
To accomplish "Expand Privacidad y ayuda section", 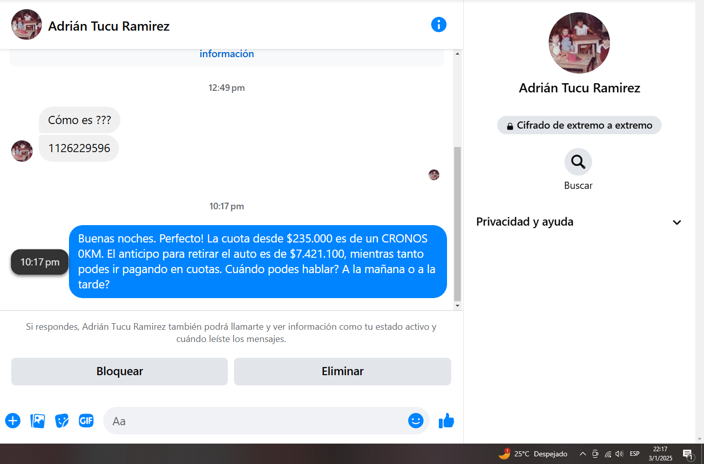I will (578, 222).
